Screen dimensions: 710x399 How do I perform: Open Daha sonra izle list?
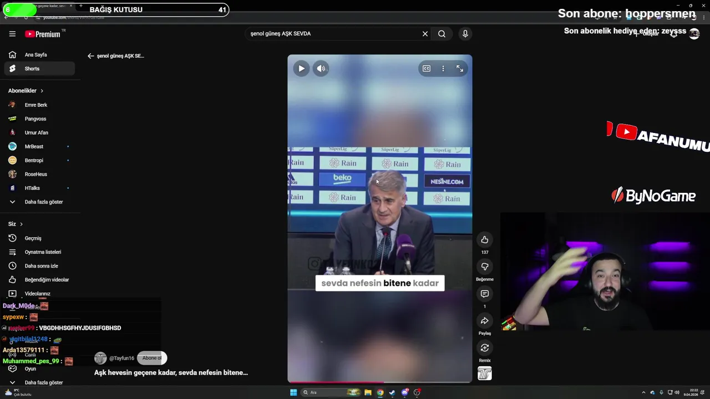point(39,266)
